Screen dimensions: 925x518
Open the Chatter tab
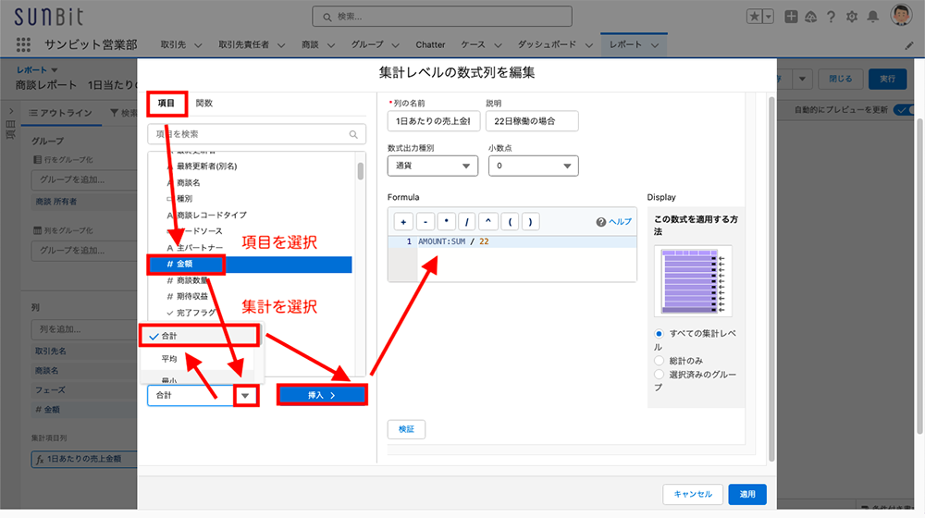click(x=430, y=44)
